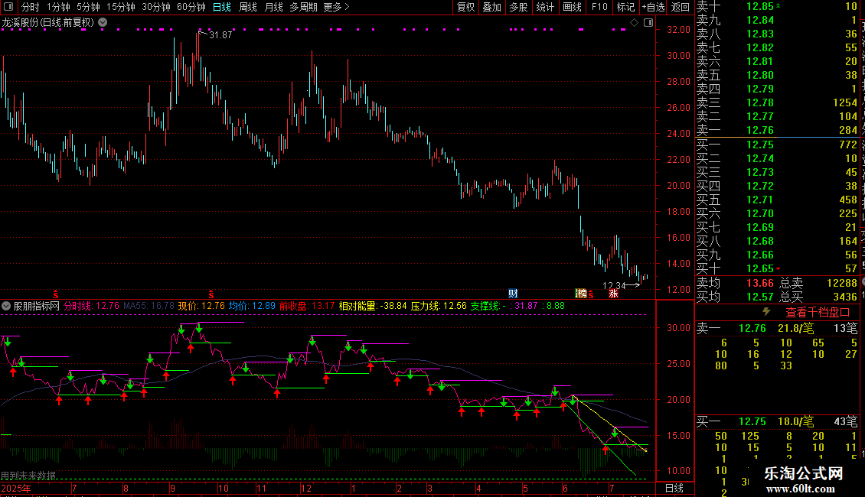Collapse the 股朋指标网 indicator dropdown

coord(6,306)
